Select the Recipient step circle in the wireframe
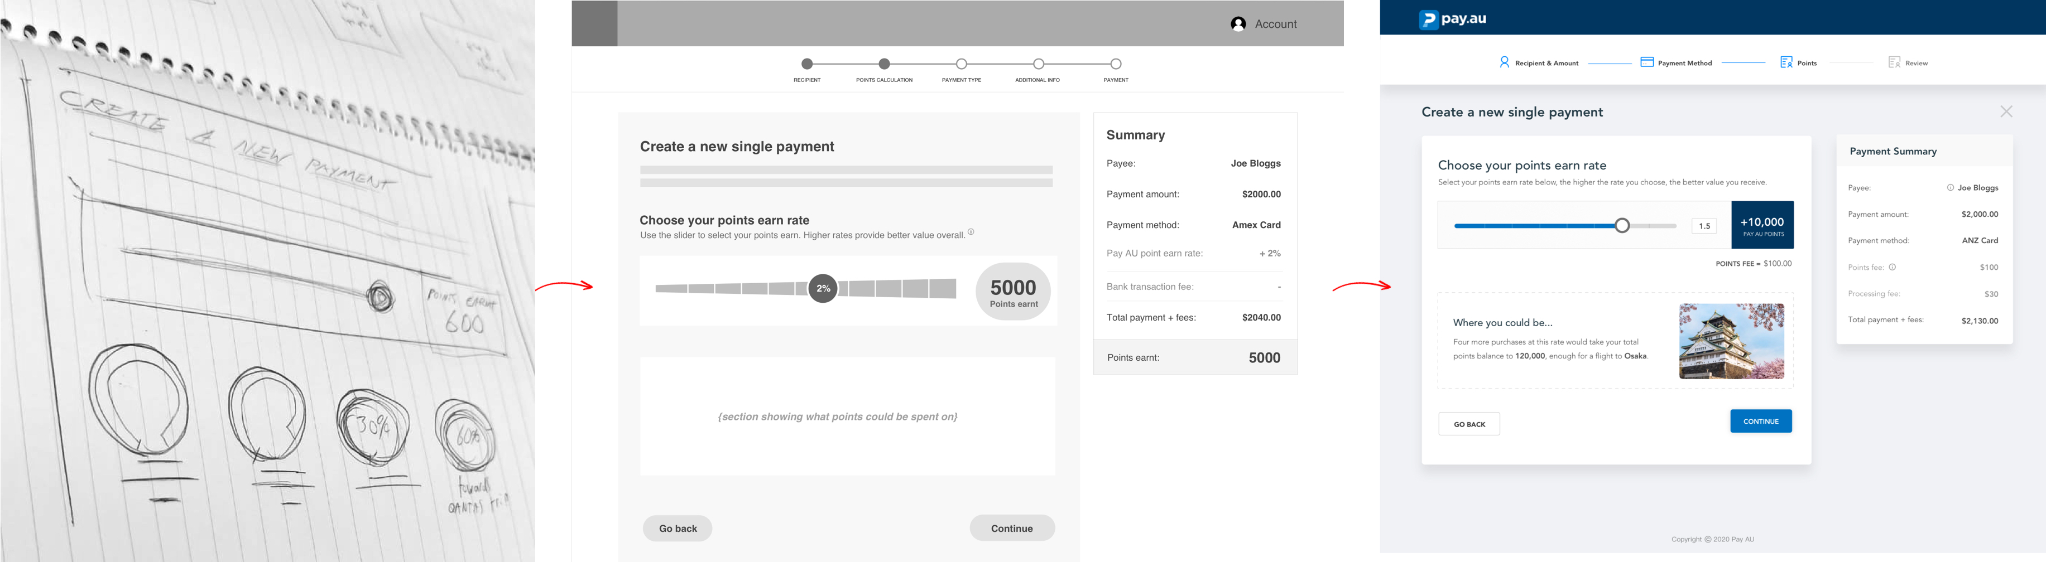The width and height of the screenshot is (2046, 562). [x=807, y=64]
